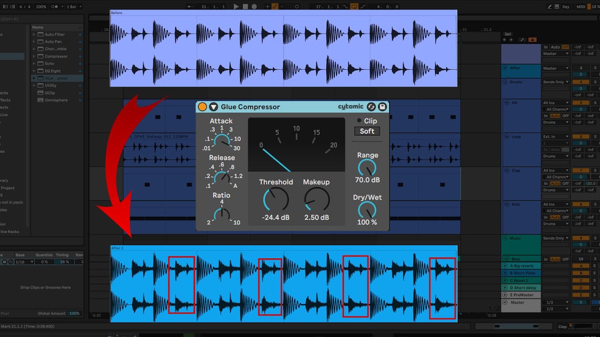Set OH track monitor to Auto
The height and width of the screenshot is (337, 600).
(555, 116)
